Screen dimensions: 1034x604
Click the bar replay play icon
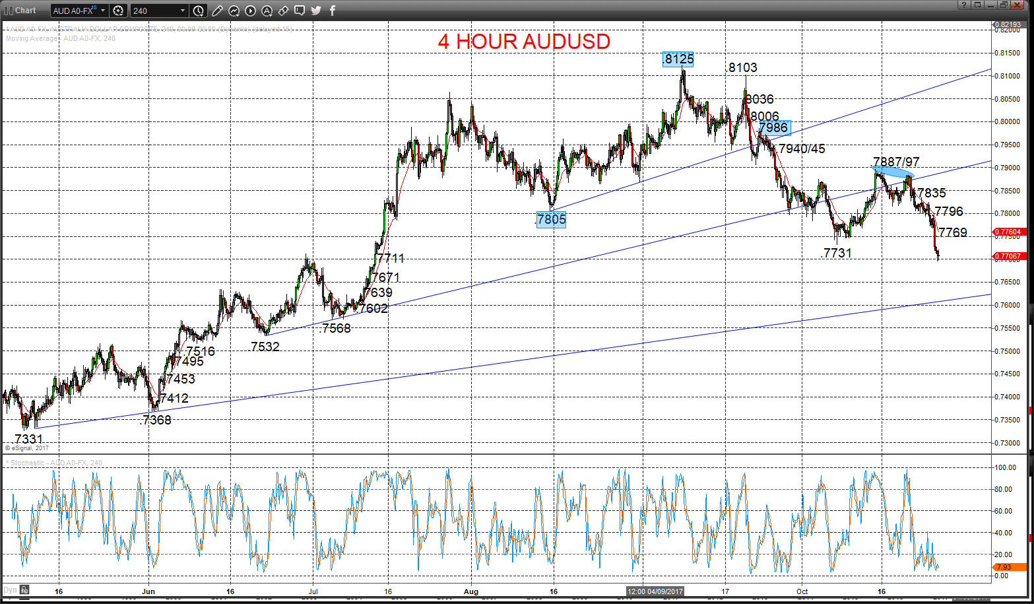tap(250, 11)
